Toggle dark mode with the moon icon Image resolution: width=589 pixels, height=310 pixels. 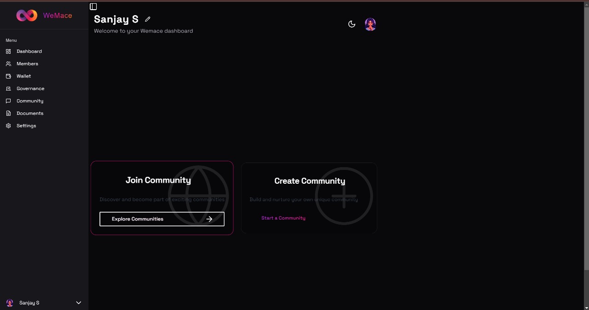tap(352, 24)
